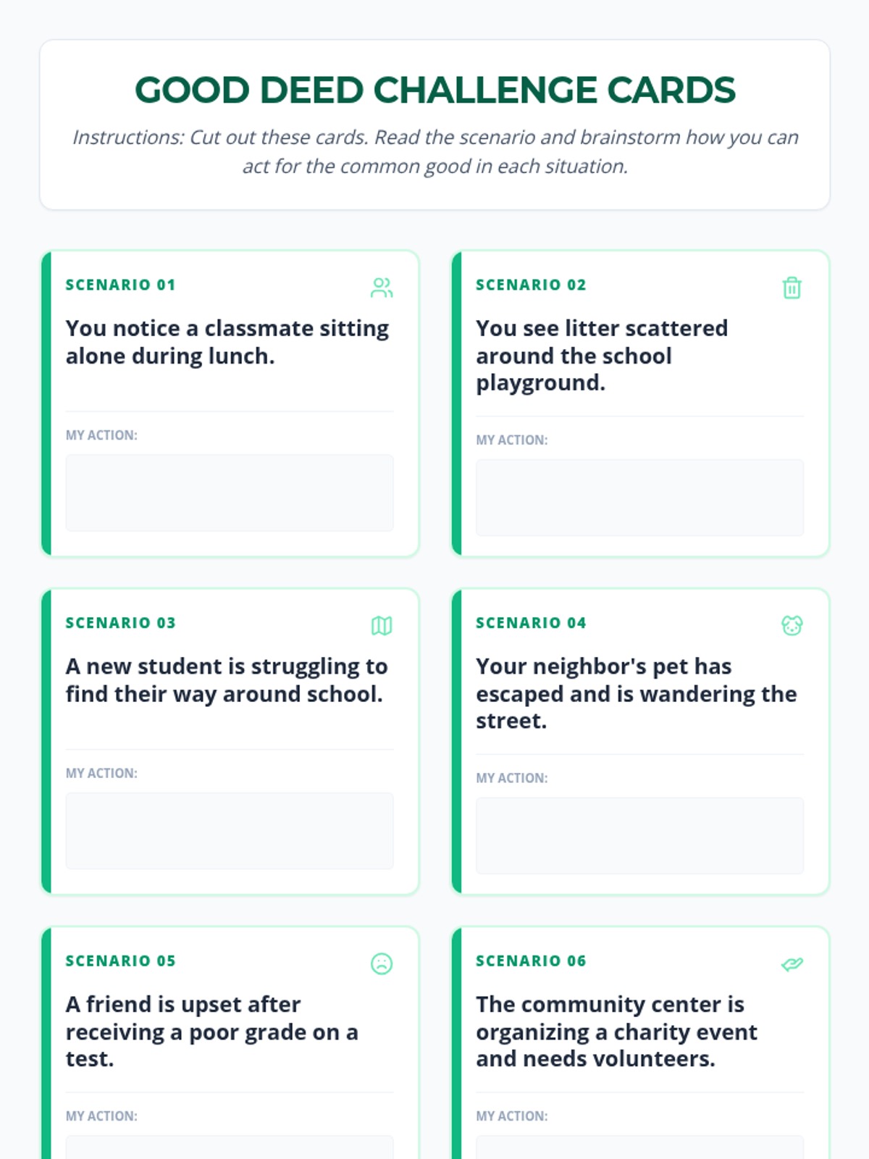Image resolution: width=869 pixels, height=1159 pixels.
Task: Click the map icon on Scenario 03
Action: point(382,625)
